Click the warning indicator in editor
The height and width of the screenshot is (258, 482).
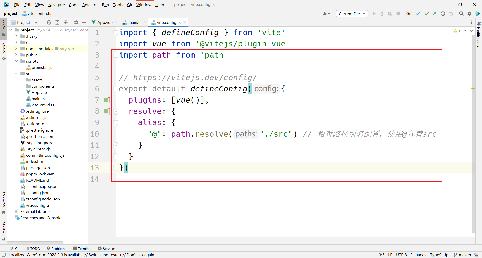pyautogui.click(x=457, y=31)
